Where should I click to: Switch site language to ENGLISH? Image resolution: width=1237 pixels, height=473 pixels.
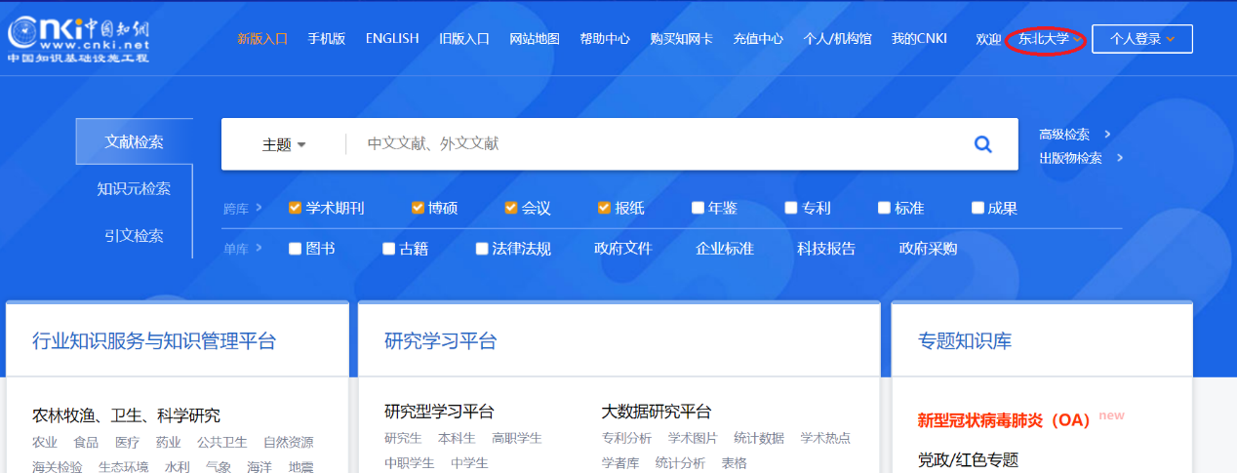click(392, 39)
